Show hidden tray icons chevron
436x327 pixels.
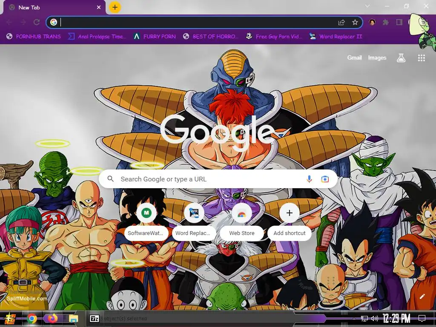pos(354,318)
